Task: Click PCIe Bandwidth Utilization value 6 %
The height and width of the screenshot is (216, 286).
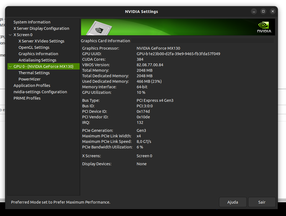Action: pyautogui.click(x=140, y=147)
